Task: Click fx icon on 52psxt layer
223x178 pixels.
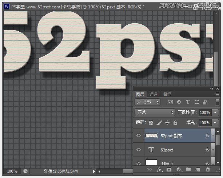Action: point(207,150)
